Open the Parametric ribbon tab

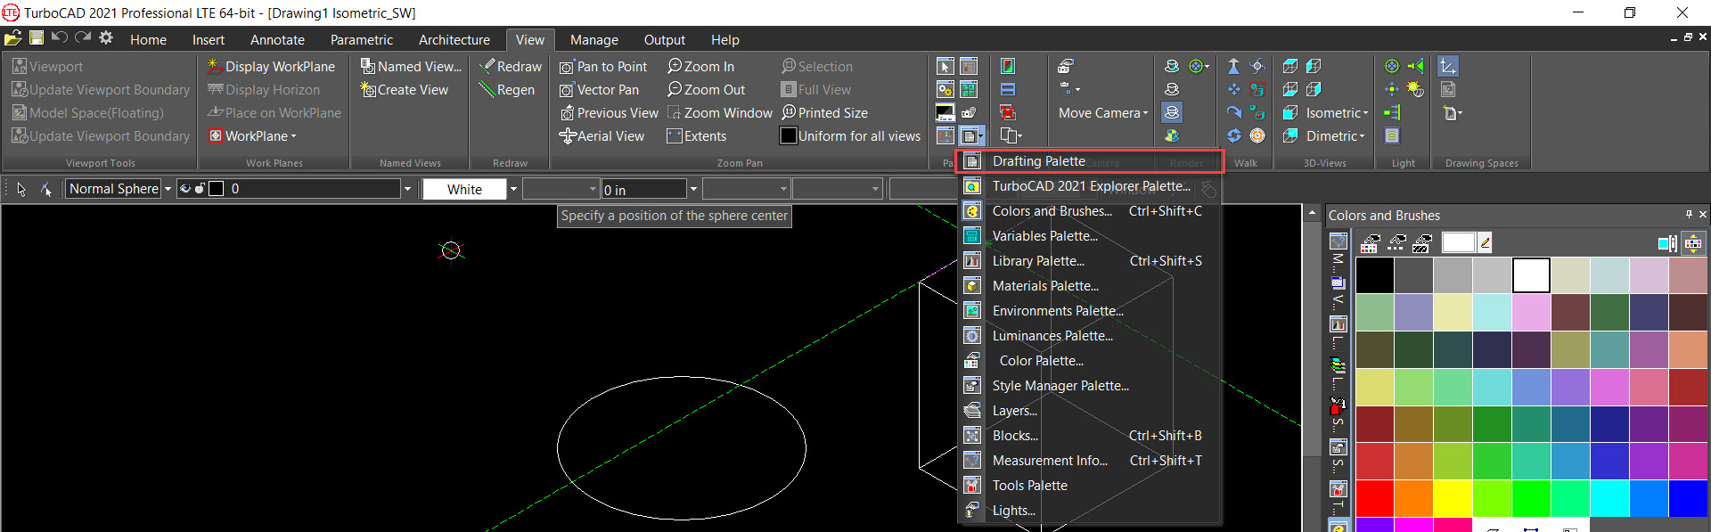pos(361,39)
